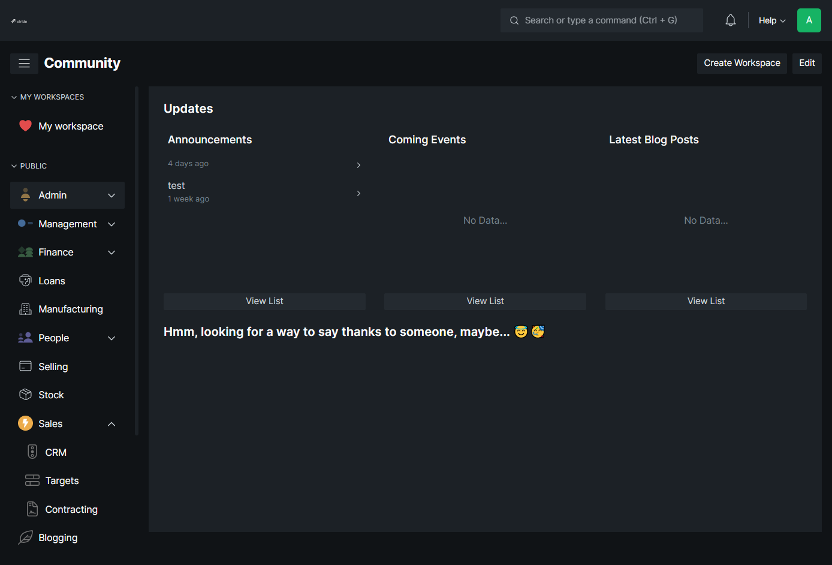Expand the Admin workspace chevron

click(x=111, y=196)
